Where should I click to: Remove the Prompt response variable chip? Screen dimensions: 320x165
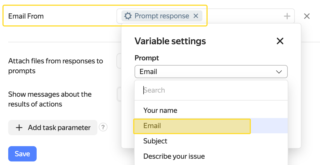[196, 16]
